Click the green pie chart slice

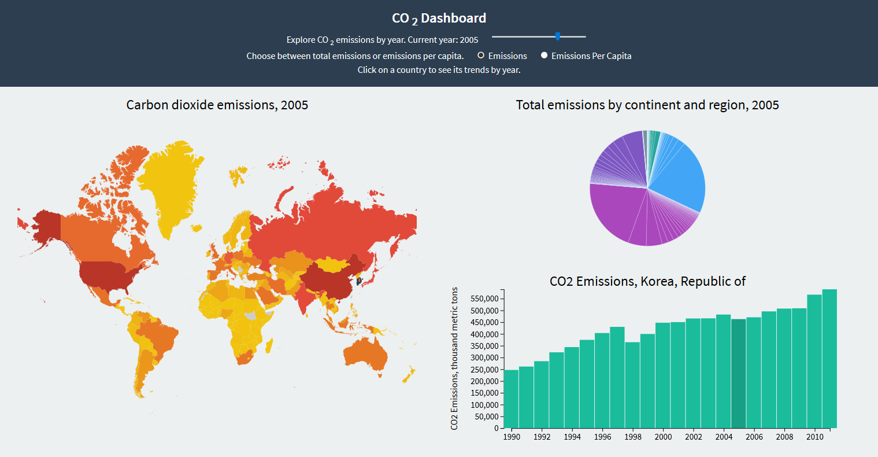point(656,139)
